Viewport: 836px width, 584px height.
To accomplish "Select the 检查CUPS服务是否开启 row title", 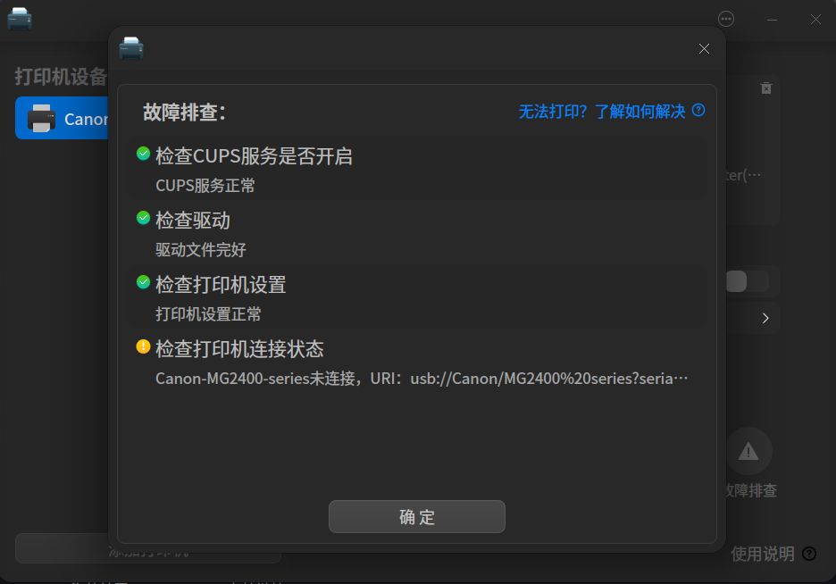I will [x=254, y=156].
